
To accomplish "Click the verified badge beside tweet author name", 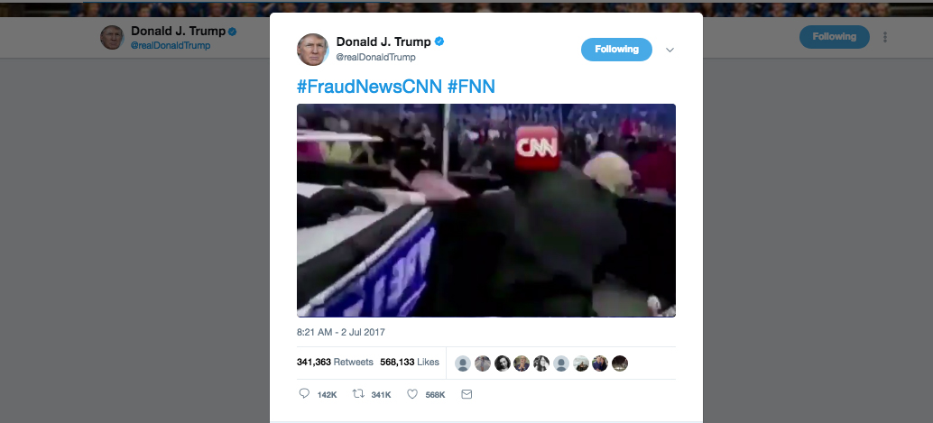I will [439, 41].
